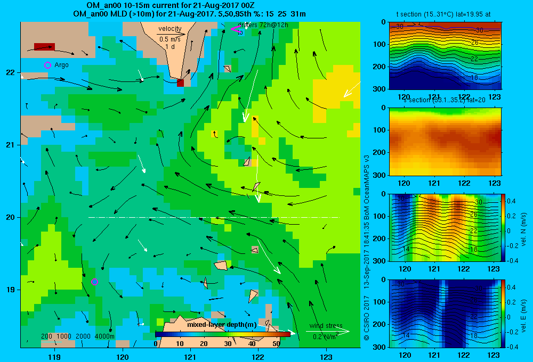Click the 's section' salinity title
The width and height of the screenshot is (533, 362).
(444, 100)
